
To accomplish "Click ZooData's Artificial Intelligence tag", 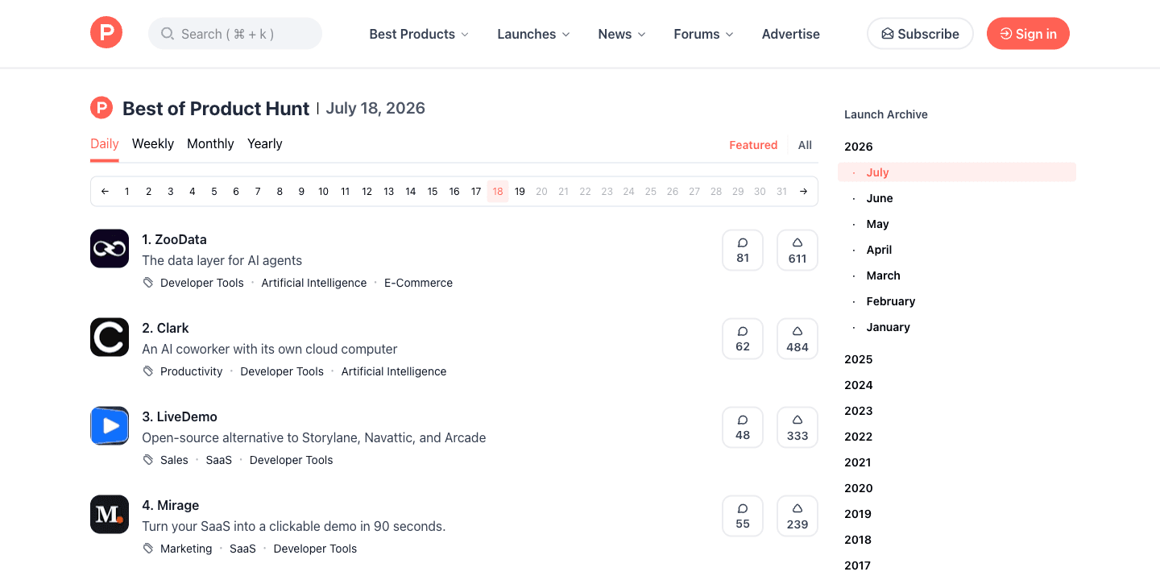I will point(314,283).
